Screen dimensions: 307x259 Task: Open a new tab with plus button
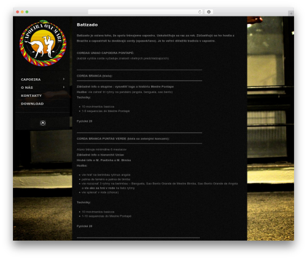coord(291,13)
